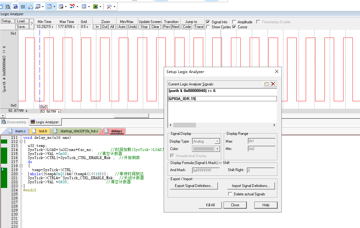This screenshot has height=228, width=360.
Task: Click the GPIOA_IDR.15 signal input field
Action: [222, 99]
